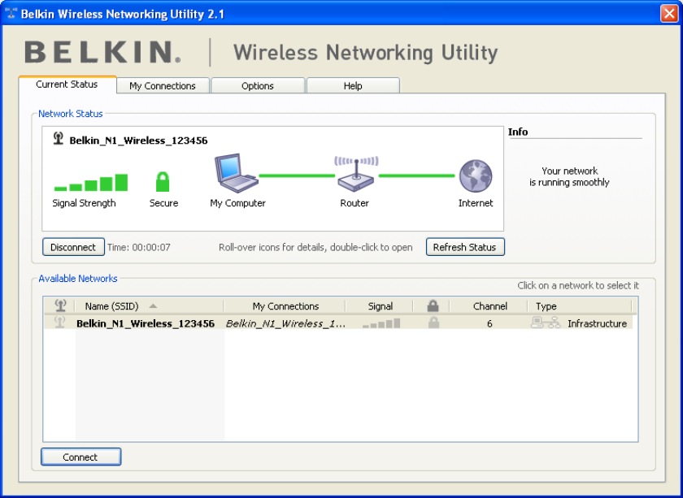Click the antenna icon beside connected network name

coord(59,139)
